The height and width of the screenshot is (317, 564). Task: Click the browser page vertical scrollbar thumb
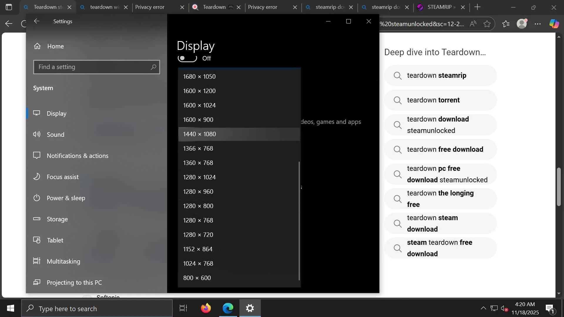pos(559,187)
